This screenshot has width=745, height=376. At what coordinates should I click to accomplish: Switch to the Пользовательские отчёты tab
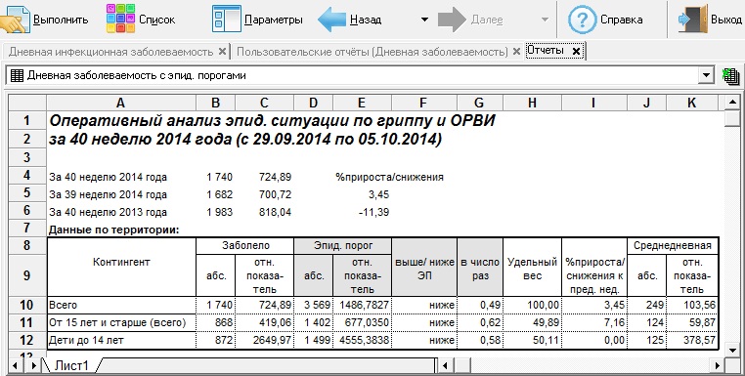(372, 52)
